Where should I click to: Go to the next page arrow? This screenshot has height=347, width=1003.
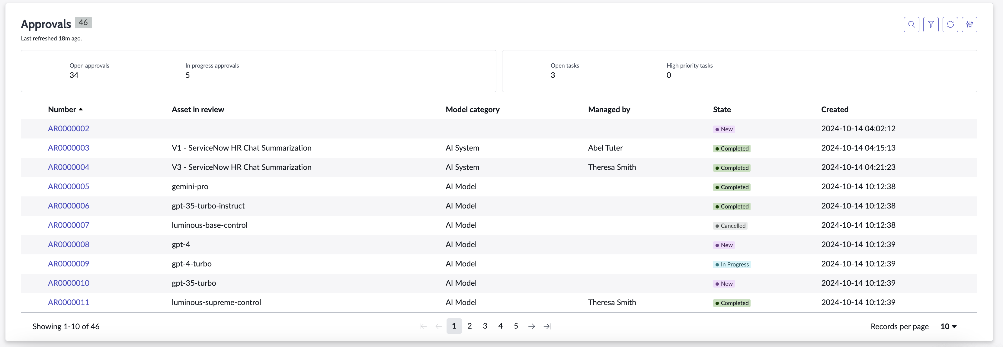coord(531,326)
